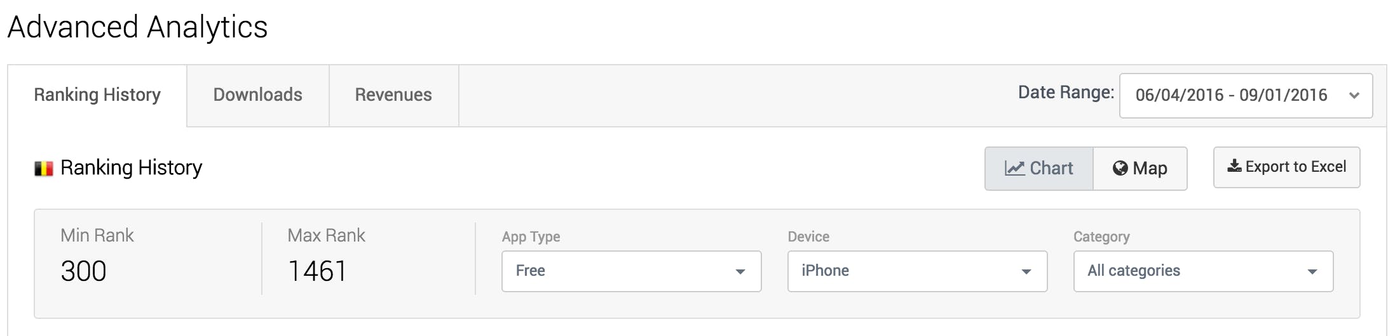Screen dimensions: 1395x336
Task: Click the App Type caret arrow
Action: pyautogui.click(x=740, y=272)
